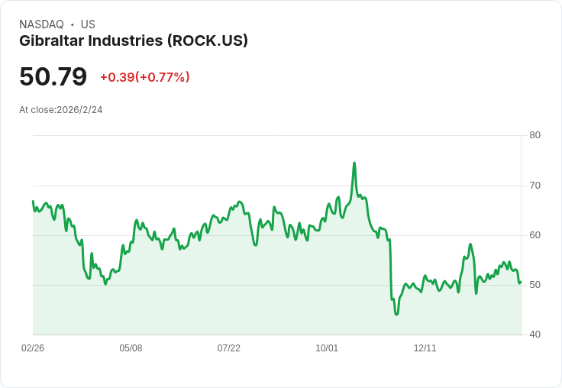The image size is (562, 388).
Task: Click the 50 y-axis price label
Action: pos(535,285)
